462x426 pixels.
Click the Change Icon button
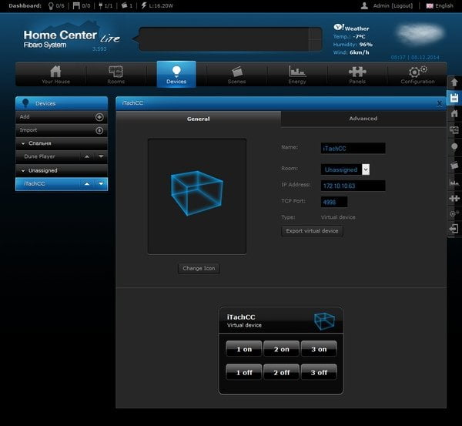point(199,268)
